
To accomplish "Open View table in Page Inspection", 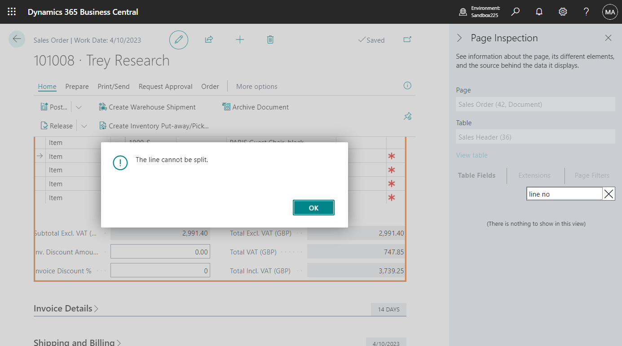I will point(472,154).
